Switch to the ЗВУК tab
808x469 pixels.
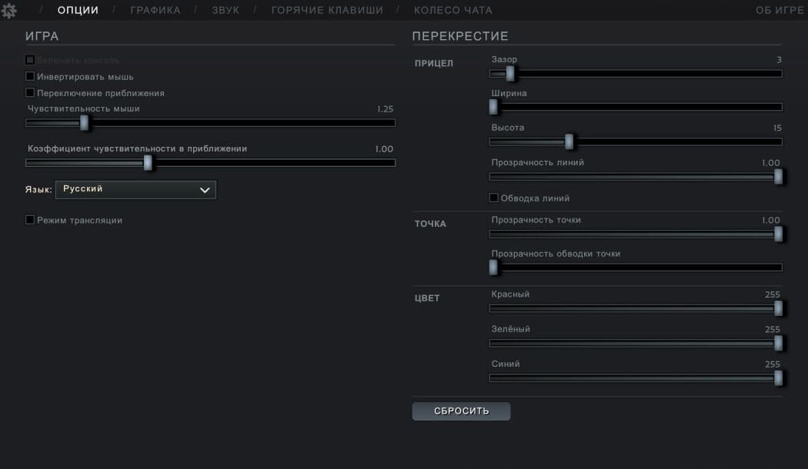click(225, 10)
